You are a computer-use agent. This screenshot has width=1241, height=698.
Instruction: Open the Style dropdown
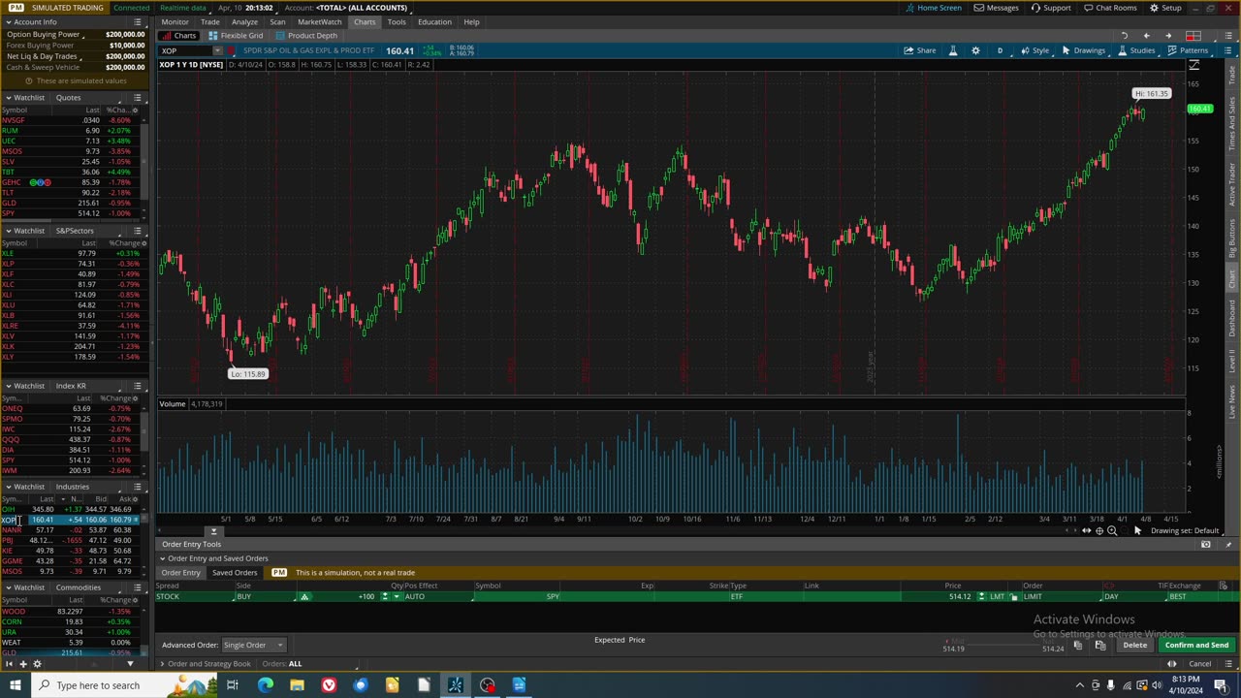tap(1035, 50)
